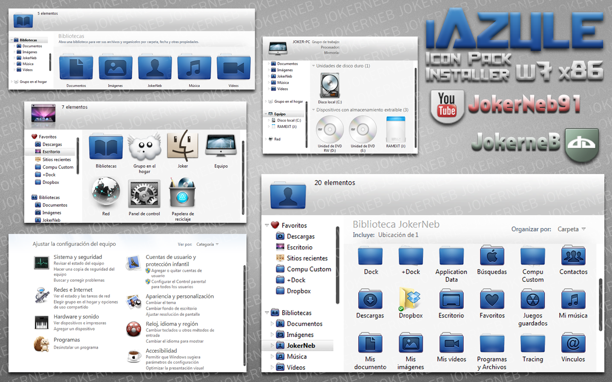Screen dimensions: 612x382
Task: Open Documentos folder in 5 elementos Bibliotecas window
Action: pyautogui.click(x=76, y=67)
